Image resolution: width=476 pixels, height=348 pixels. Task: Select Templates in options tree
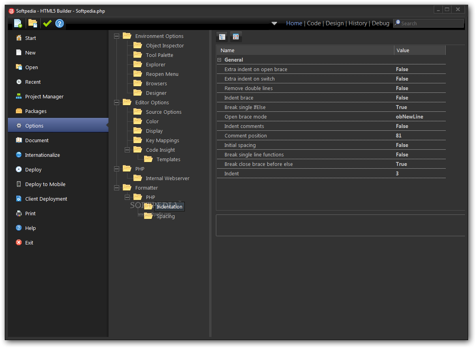click(x=169, y=159)
